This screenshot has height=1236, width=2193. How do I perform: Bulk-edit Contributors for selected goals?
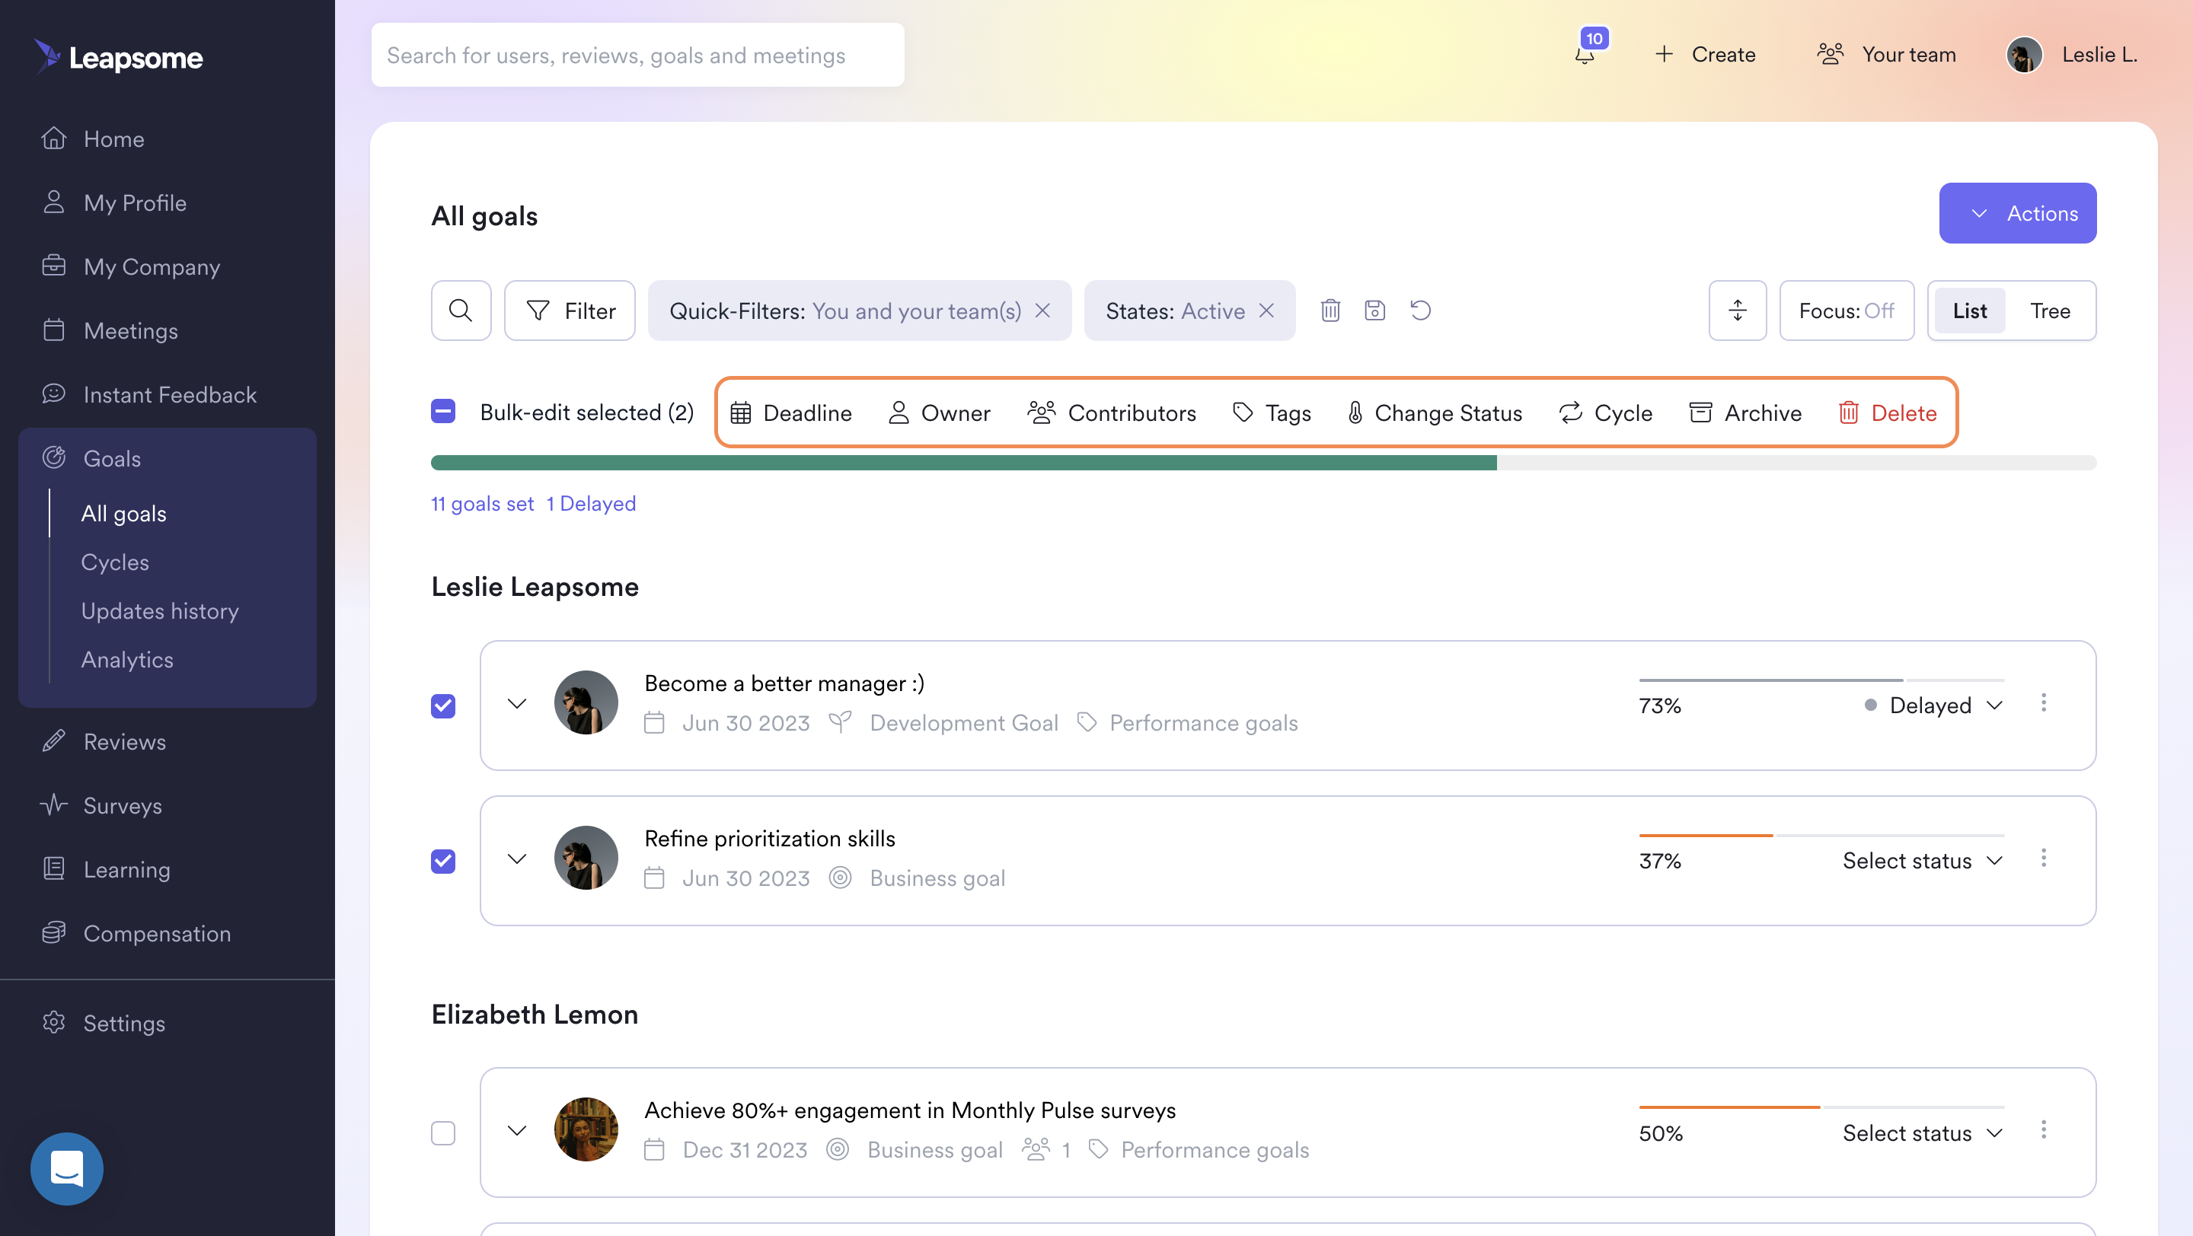1112,413
